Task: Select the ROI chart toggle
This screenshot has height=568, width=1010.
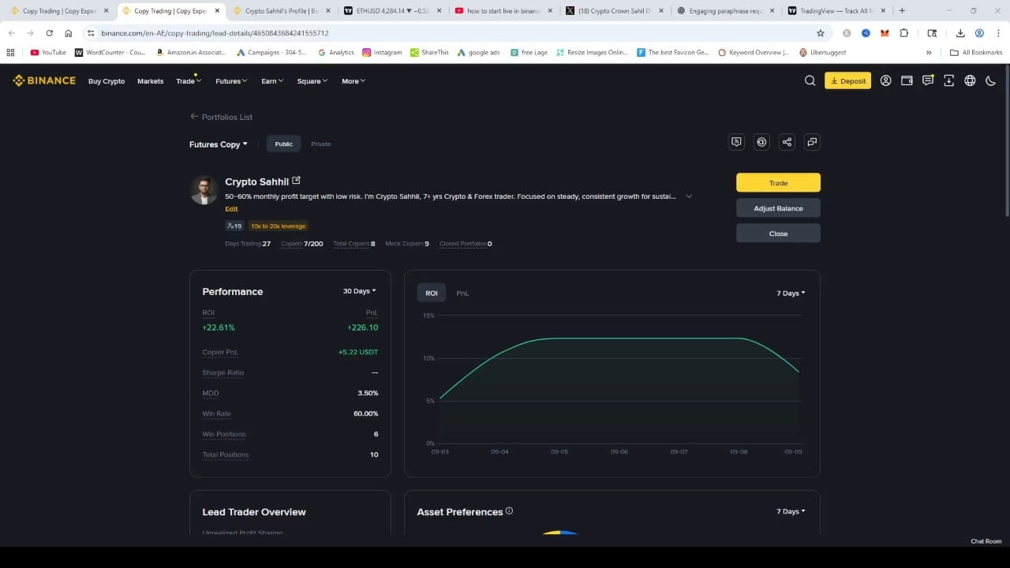Action: (x=432, y=293)
